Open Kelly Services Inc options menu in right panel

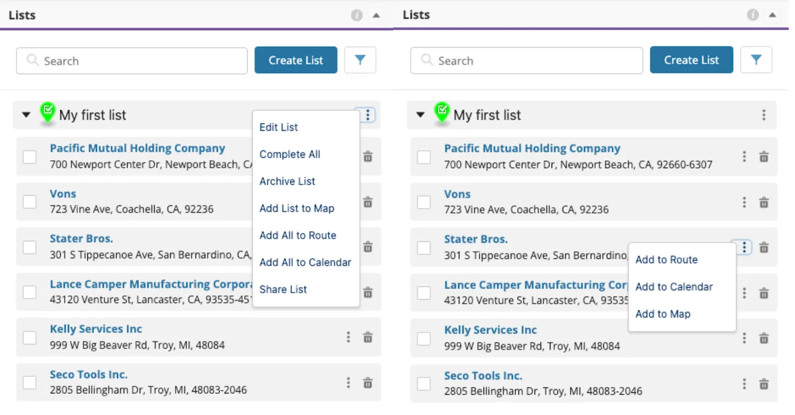coord(745,338)
